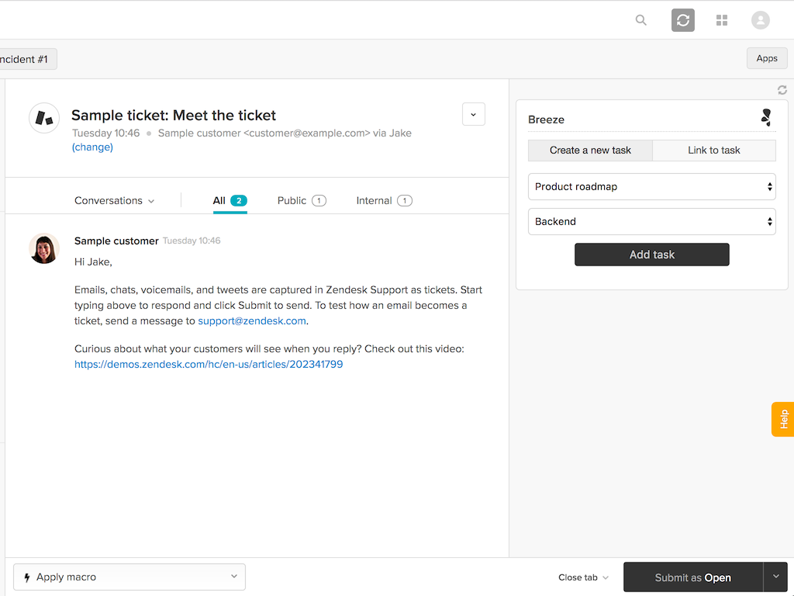
Task: Open the Submit as Open chevron menu
Action: click(x=775, y=577)
